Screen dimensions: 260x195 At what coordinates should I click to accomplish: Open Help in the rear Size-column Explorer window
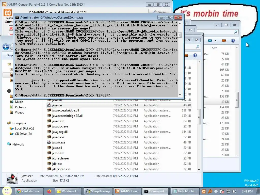(233, 41)
